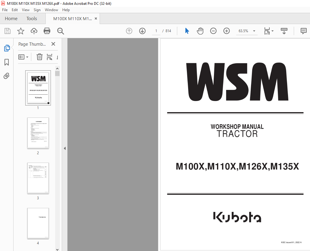Expand the fit page options arrow
The height and width of the screenshot is (251, 310).
[x=273, y=31]
